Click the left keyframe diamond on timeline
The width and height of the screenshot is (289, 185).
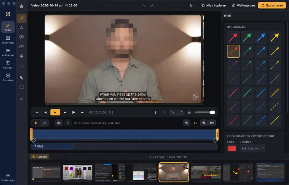click(x=34, y=140)
